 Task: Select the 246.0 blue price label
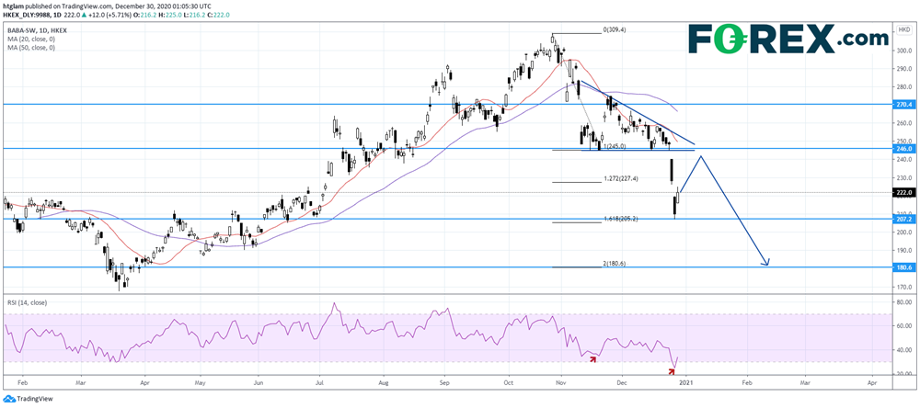903,149
